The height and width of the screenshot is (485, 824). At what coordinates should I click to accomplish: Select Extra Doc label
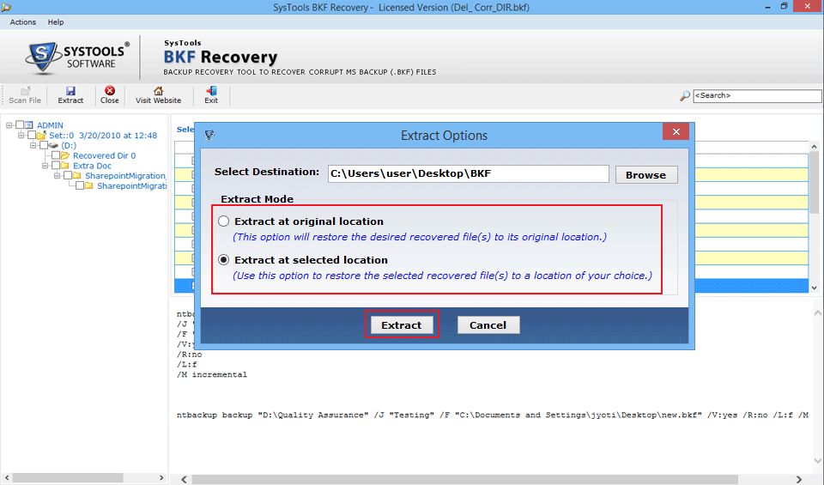92,166
